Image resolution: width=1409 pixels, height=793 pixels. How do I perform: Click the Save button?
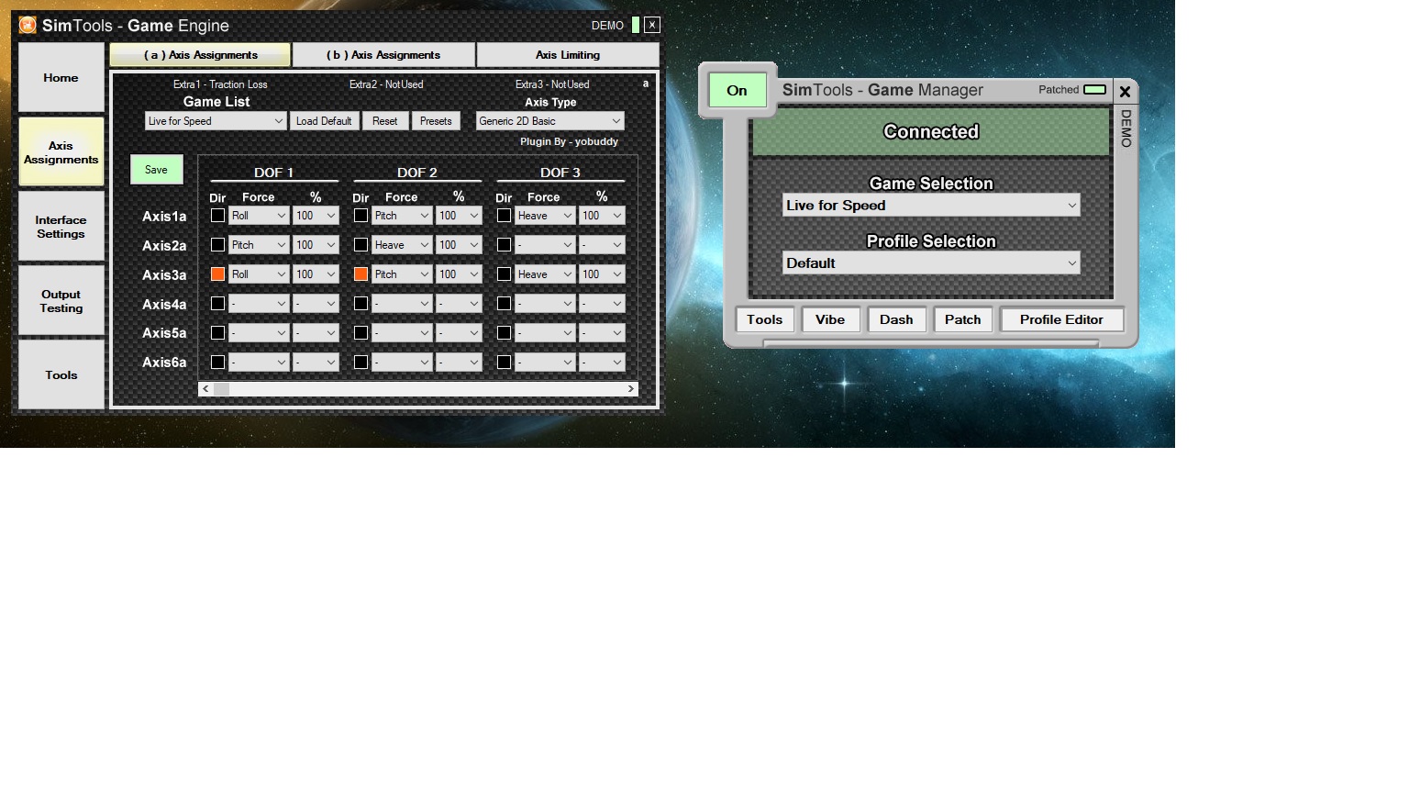coord(156,170)
